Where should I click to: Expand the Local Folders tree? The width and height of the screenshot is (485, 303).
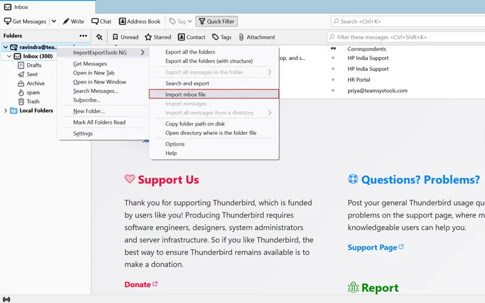5,111
